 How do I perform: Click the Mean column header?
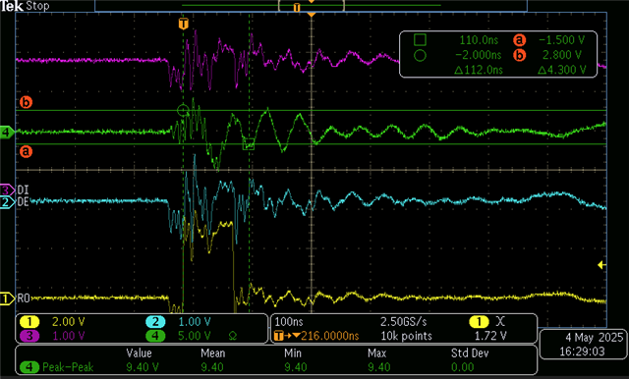click(213, 352)
